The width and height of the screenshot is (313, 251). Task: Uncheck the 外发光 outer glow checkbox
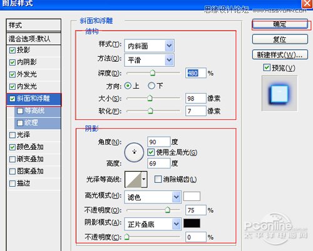click(13, 74)
